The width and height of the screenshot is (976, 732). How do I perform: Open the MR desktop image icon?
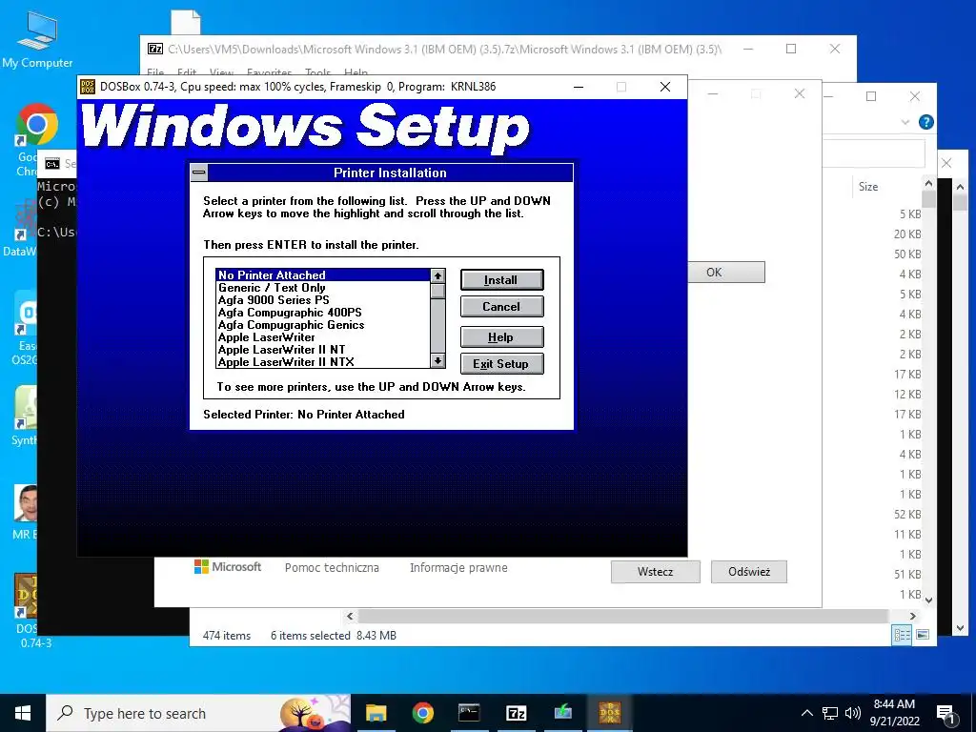(x=26, y=503)
